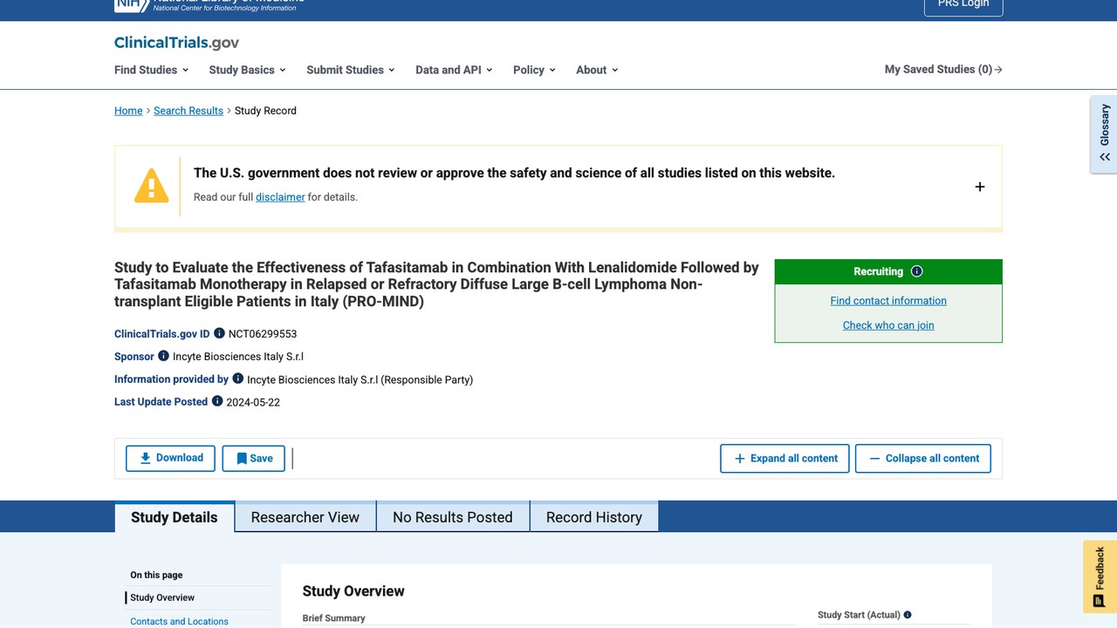1117x628 pixels.
Task: Download the study record
Action: coord(170,458)
